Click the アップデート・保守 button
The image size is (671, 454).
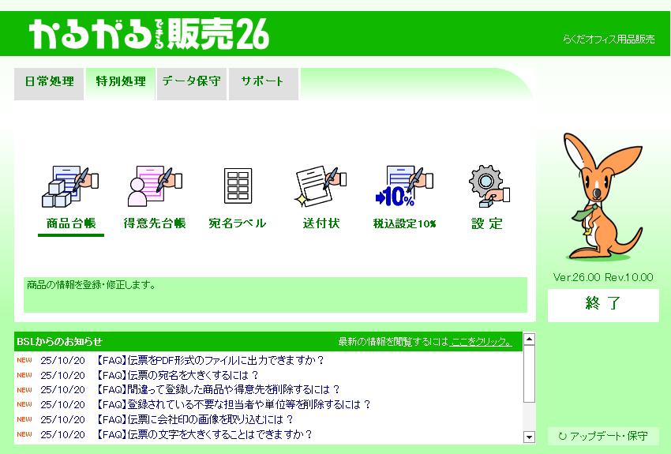pos(603,436)
